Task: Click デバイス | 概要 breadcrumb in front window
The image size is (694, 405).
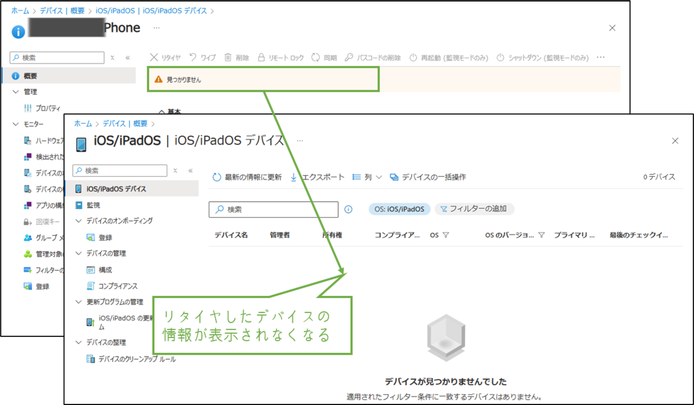Action: point(125,124)
